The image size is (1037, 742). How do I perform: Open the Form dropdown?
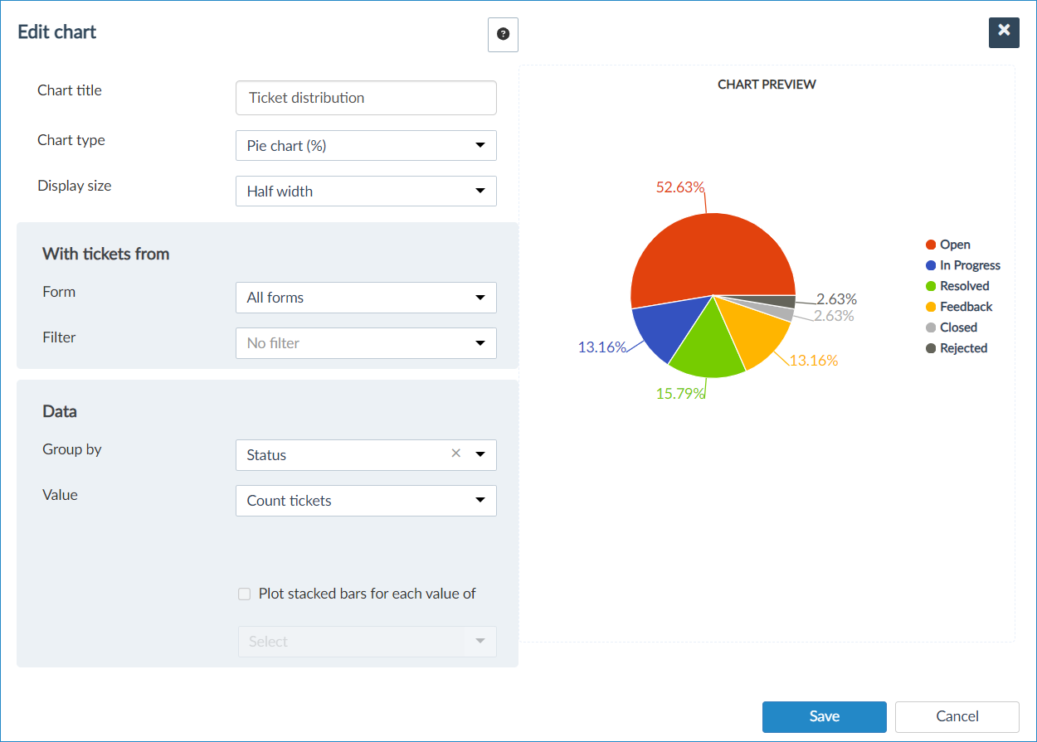366,298
